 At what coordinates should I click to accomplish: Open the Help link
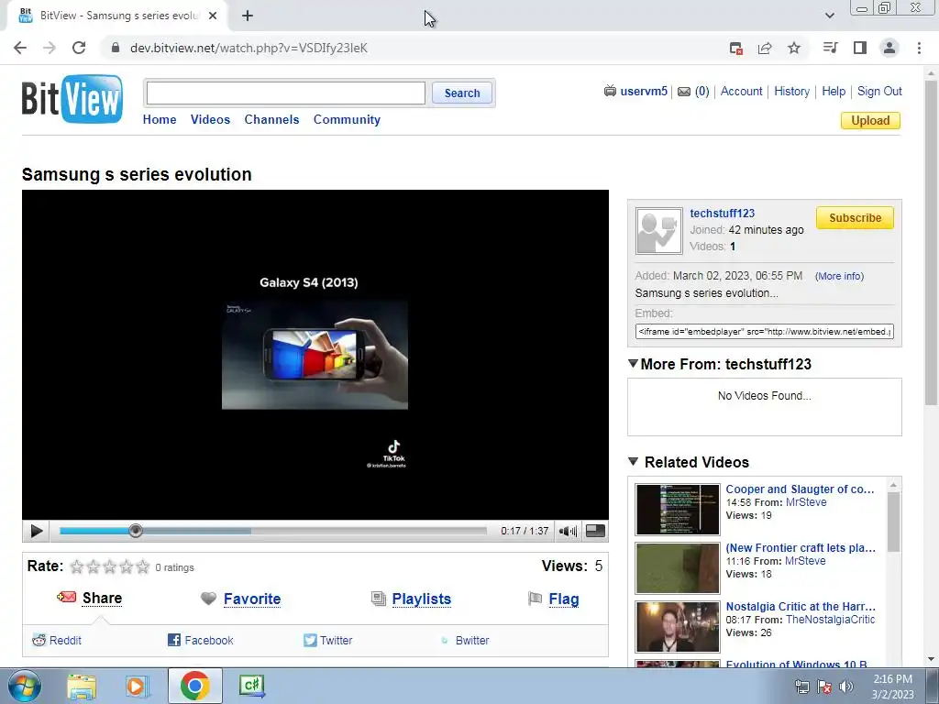pyautogui.click(x=834, y=91)
